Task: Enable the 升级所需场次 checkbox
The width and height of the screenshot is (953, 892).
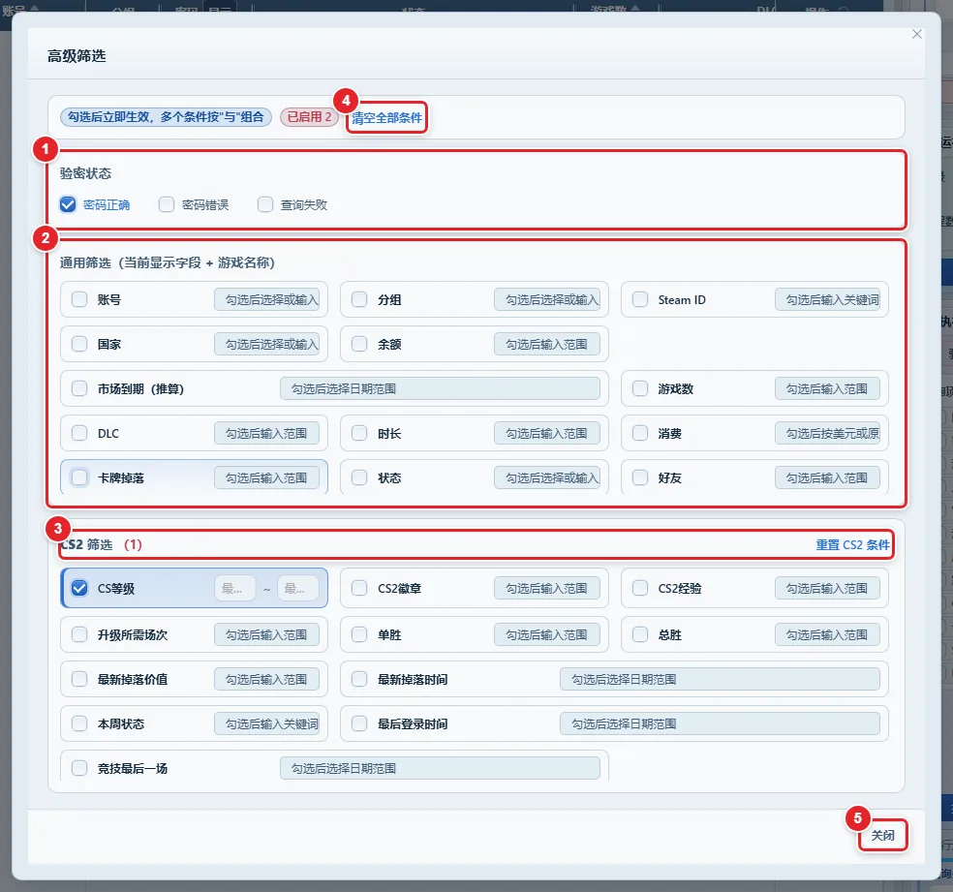Action: [79, 635]
